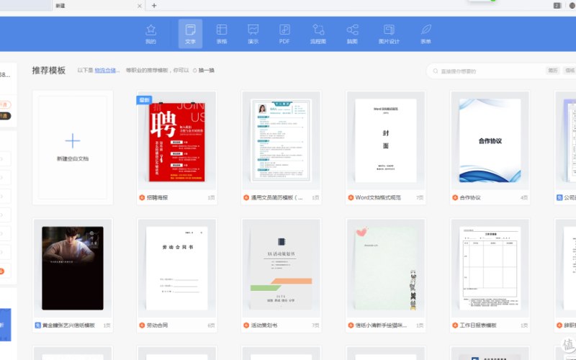Image resolution: width=576 pixels, height=360 pixels.
Task: Open a new tab with plus icon
Action: pyautogui.click(x=154, y=6)
